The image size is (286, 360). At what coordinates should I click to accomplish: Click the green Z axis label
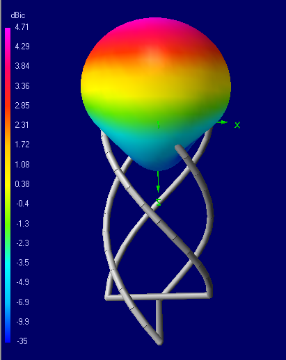(x=159, y=202)
